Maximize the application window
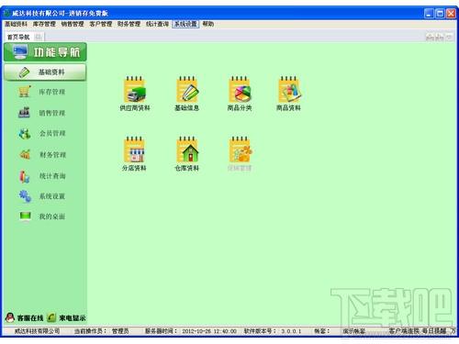This screenshot has width=459, height=344. 440,13
